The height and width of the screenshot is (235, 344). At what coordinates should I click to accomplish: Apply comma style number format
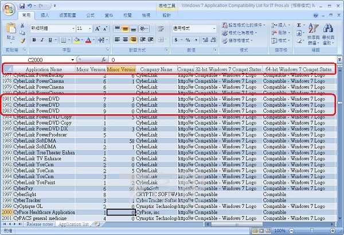196,40
